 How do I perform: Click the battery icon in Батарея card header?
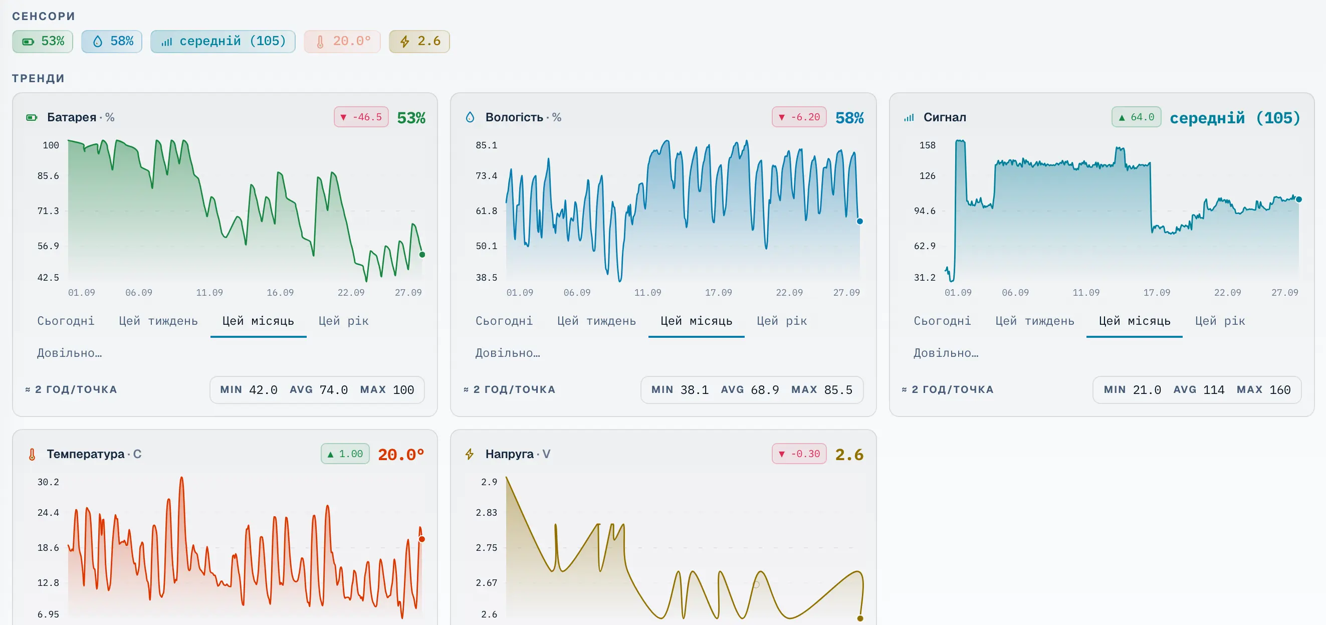click(x=32, y=117)
